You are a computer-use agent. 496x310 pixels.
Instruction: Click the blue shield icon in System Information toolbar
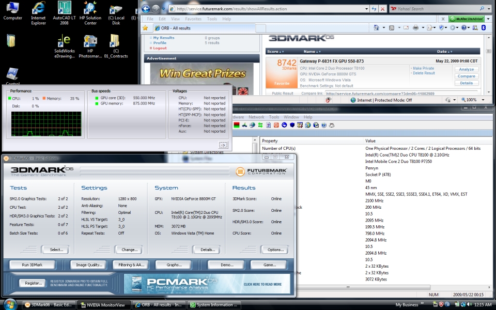coord(292,125)
